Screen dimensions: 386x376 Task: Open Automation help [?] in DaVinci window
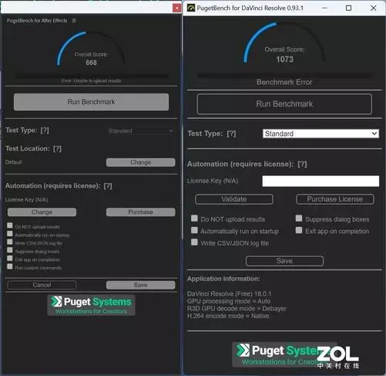click(x=302, y=164)
